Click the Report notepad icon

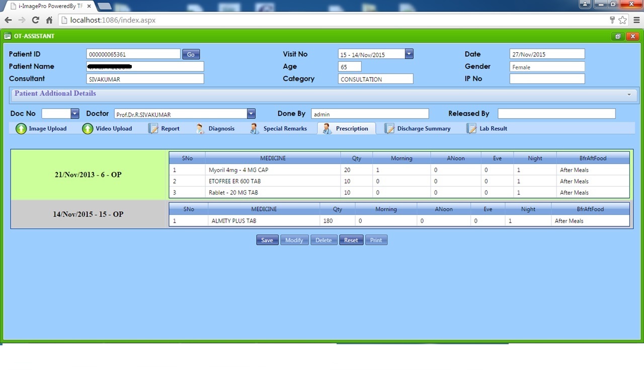153,129
